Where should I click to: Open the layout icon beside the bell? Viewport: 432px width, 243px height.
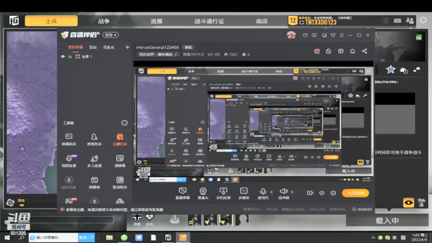(341, 51)
